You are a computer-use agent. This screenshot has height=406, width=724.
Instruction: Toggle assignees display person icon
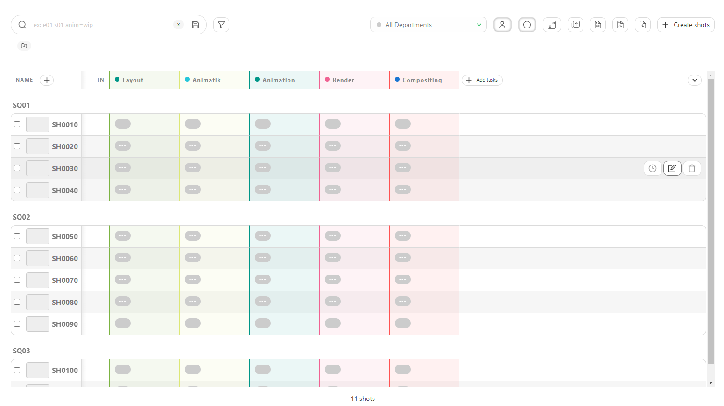click(502, 25)
